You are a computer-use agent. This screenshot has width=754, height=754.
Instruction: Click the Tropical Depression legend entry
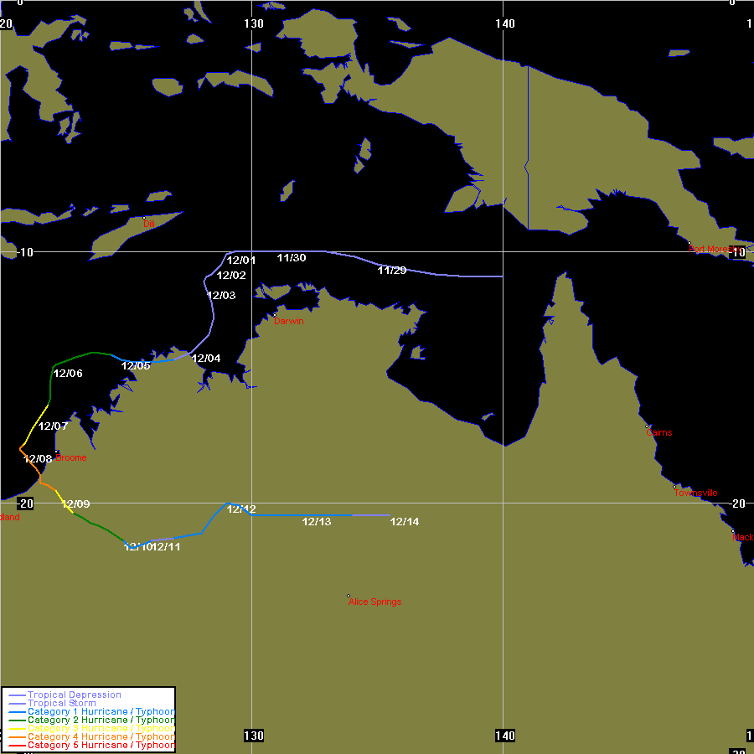click(75, 695)
